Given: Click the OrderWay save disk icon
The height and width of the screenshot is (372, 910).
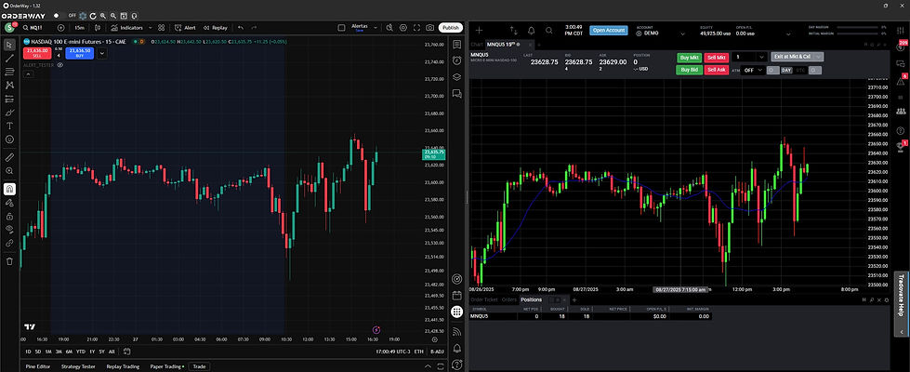Looking at the screenshot, I should coord(124,16).
